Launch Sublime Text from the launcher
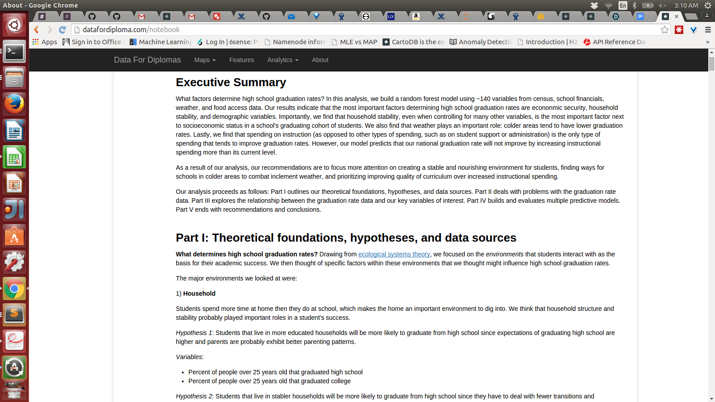 (x=14, y=315)
